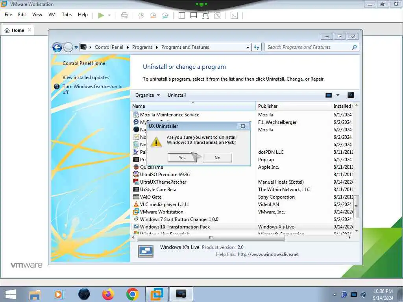Select UxStyle Core Beta entry
Image resolution: width=403 pixels, height=302 pixels.
pos(158,190)
